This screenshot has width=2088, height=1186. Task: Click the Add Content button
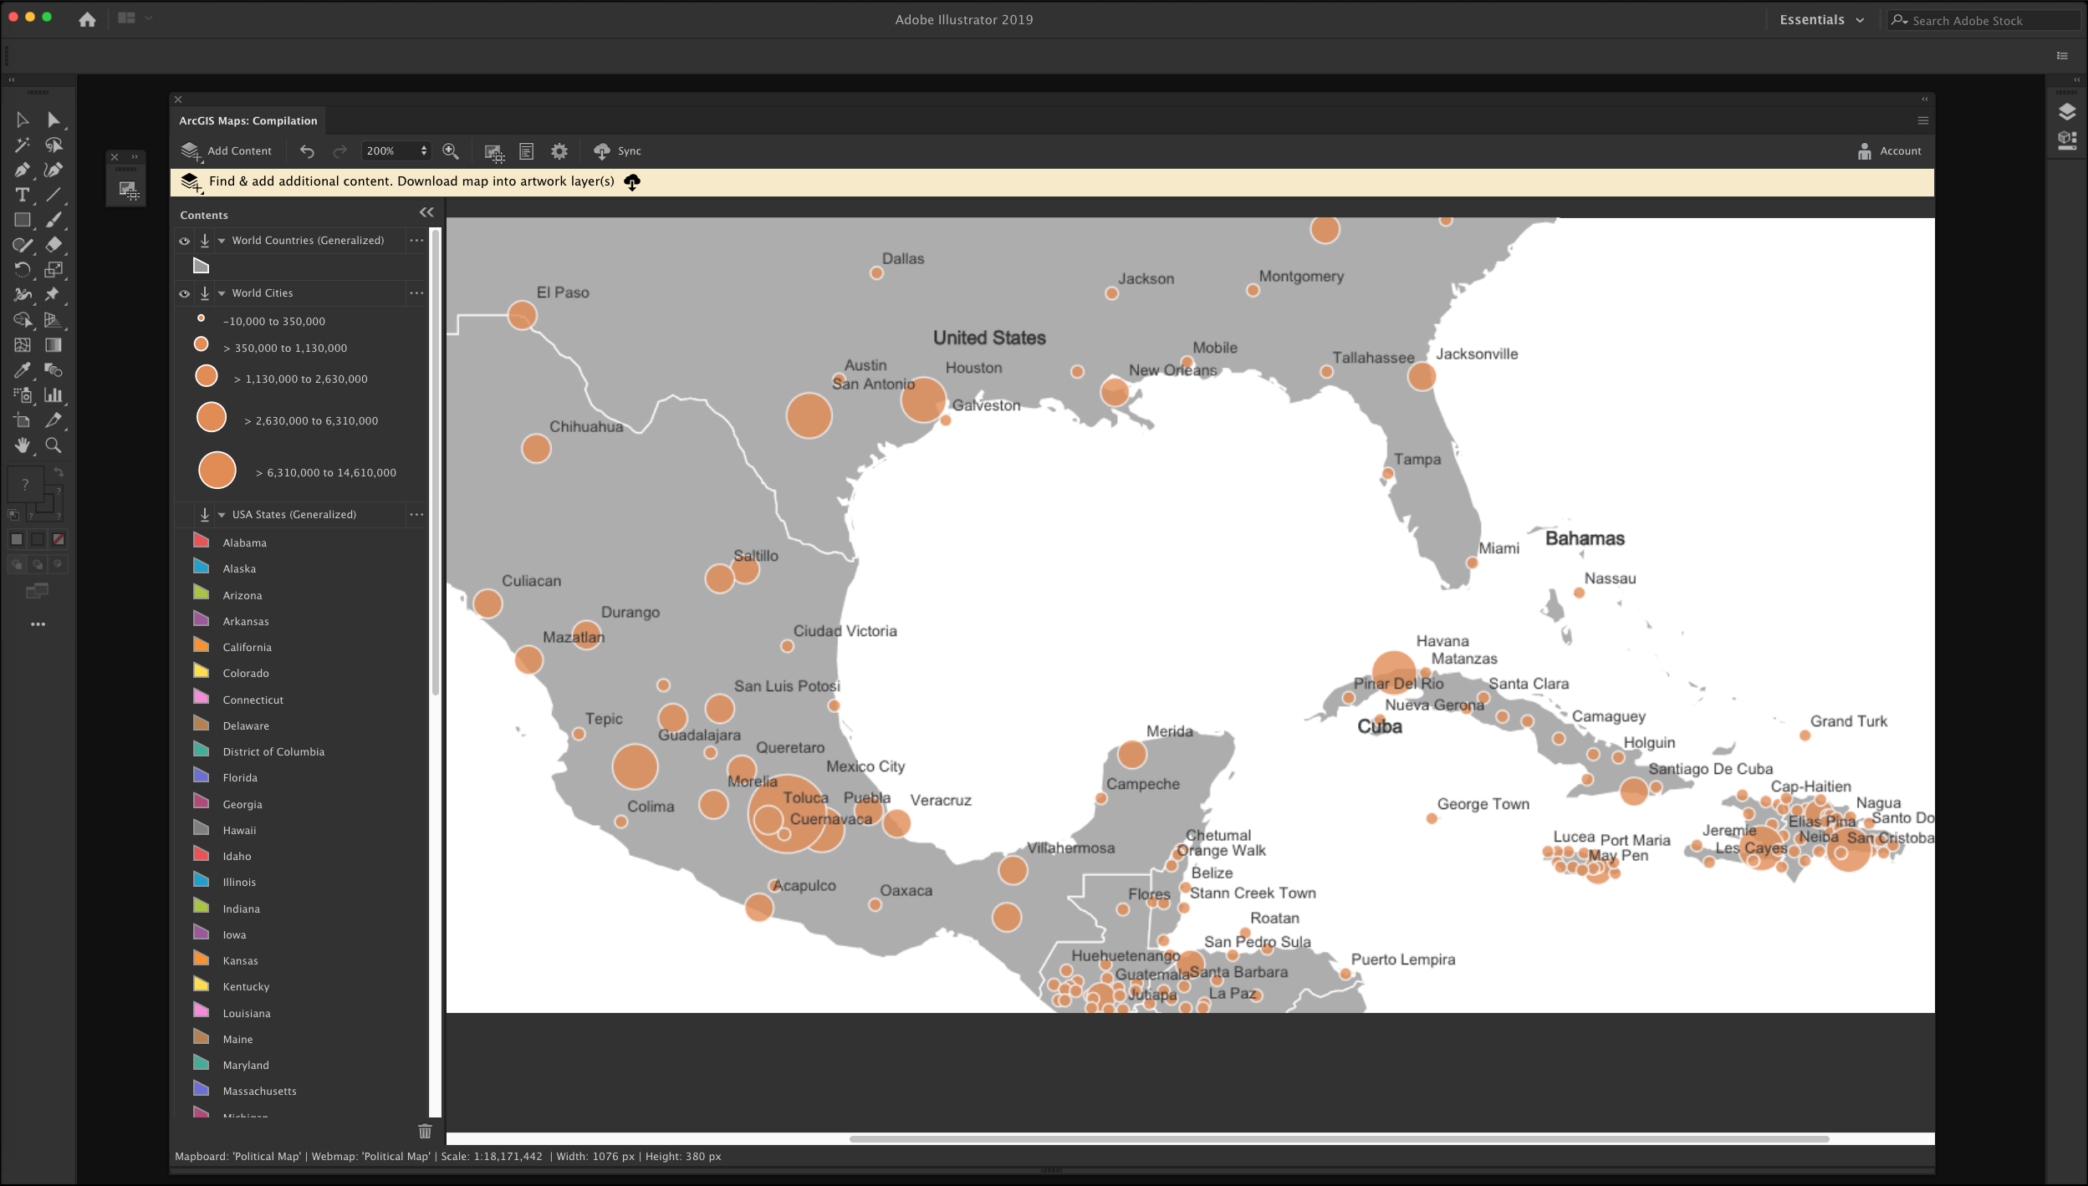[x=227, y=151]
